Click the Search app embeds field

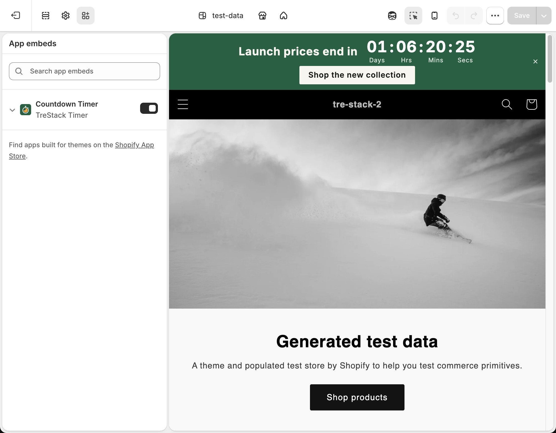tap(85, 71)
